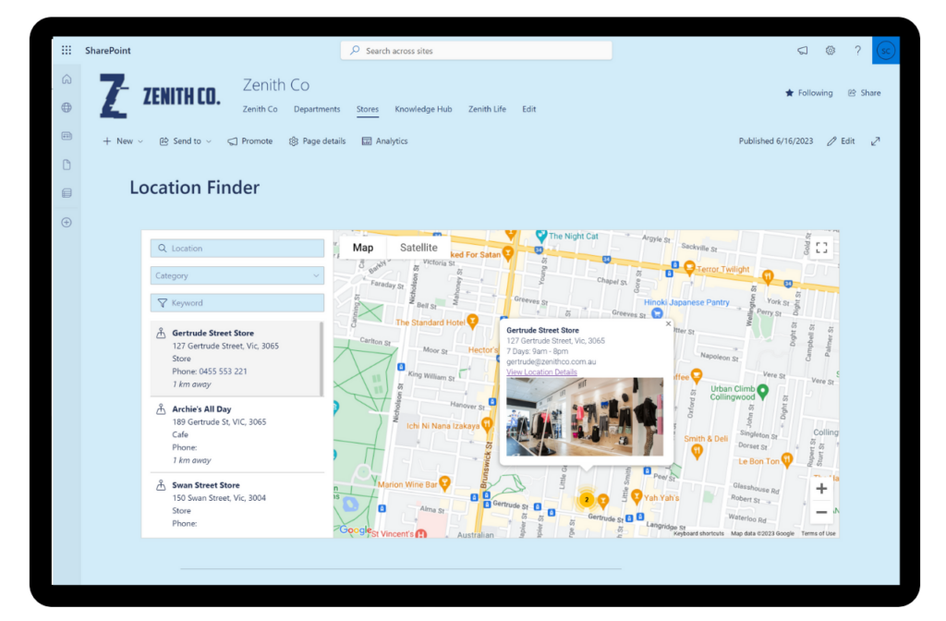Screen dimensions: 946x621
Task: Open the settings gear icon
Action: (831, 51)
